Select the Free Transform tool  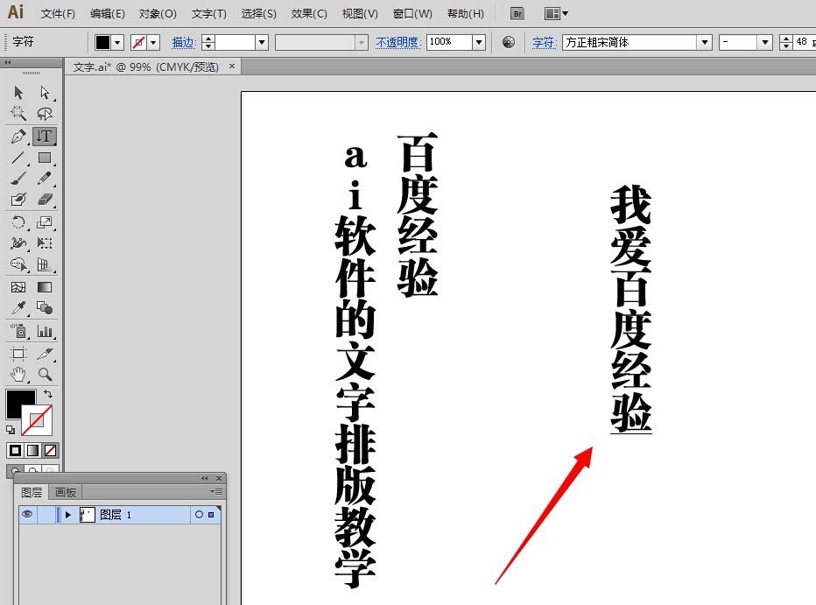click(x=45, y=243)
